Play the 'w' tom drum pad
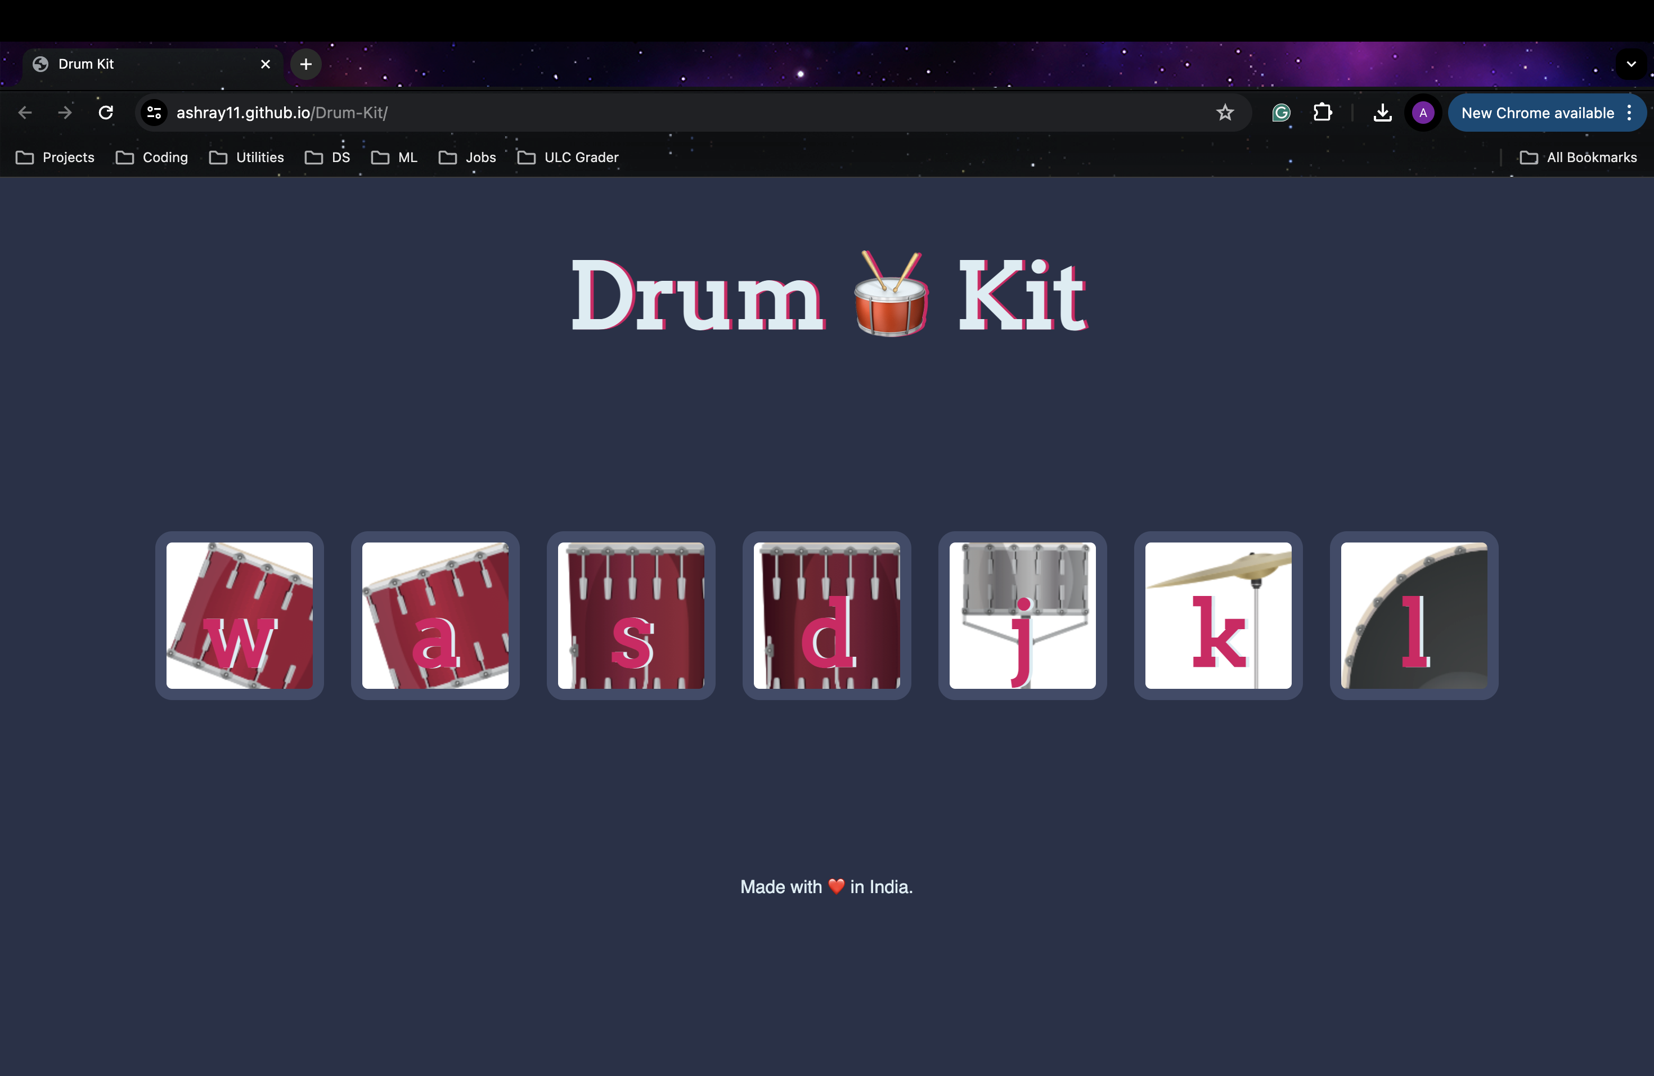1654x1076 pixels. (x=239, y=616)
